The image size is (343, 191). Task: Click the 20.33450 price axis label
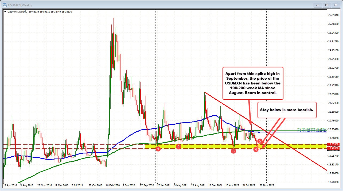click(334, 129)
